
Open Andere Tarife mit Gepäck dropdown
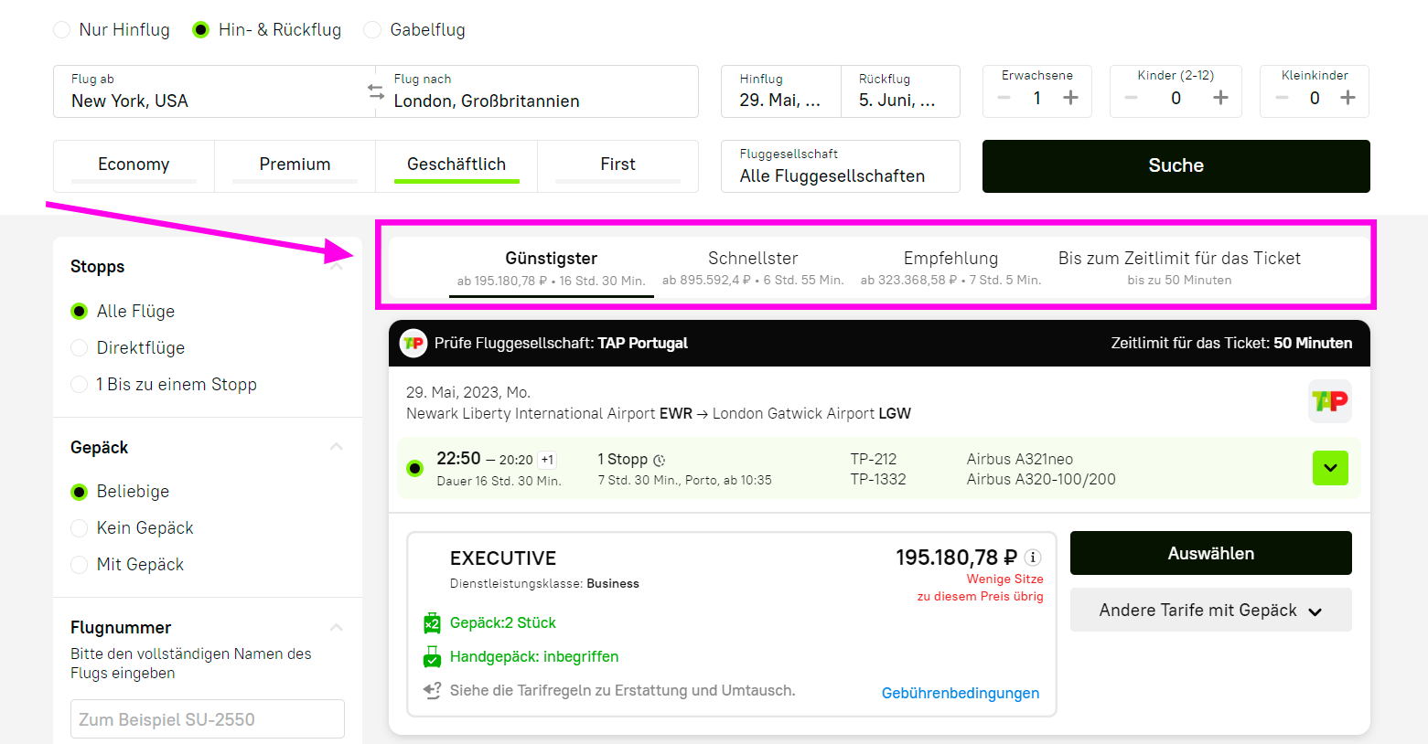tap(1210, 610)
